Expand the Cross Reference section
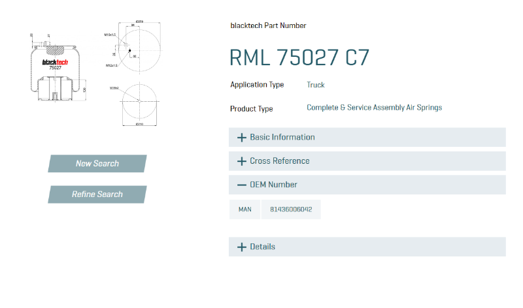This screenshot has width=523, height=308. pos(367,161)
